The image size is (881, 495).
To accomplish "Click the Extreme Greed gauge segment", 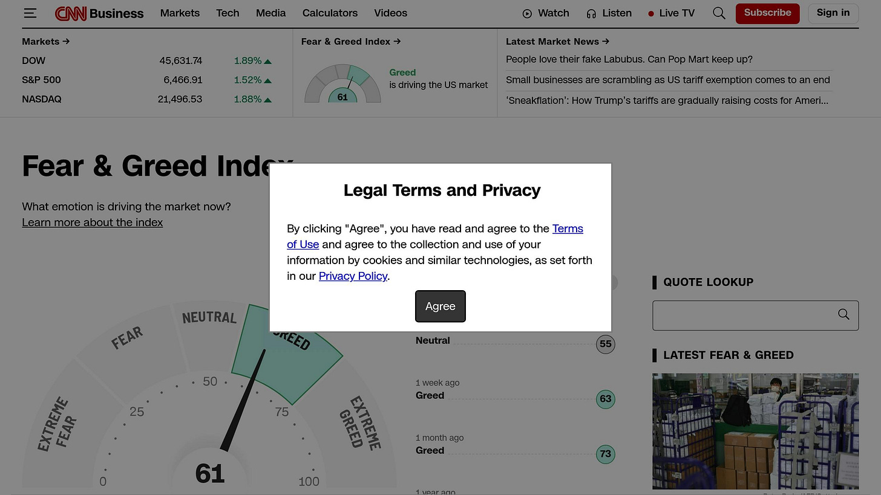I will 359,423.
